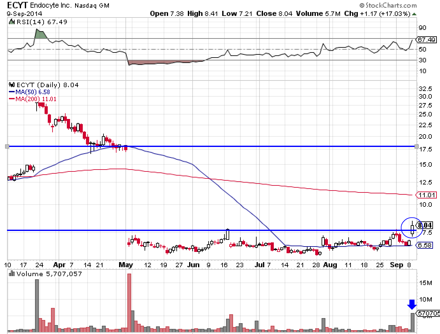Image resolution: width=440 pixels, height=334 pixels.
Task: Click the 15M volume axis label
Action: 425,283
